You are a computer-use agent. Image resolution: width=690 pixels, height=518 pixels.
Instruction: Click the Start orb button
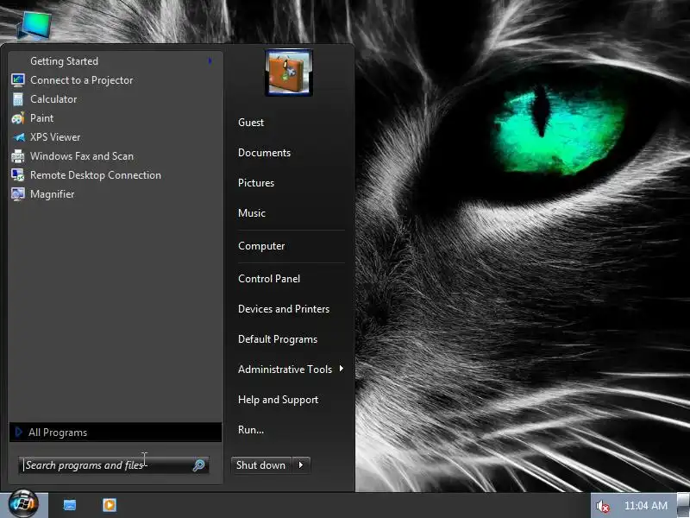(23, 504)
